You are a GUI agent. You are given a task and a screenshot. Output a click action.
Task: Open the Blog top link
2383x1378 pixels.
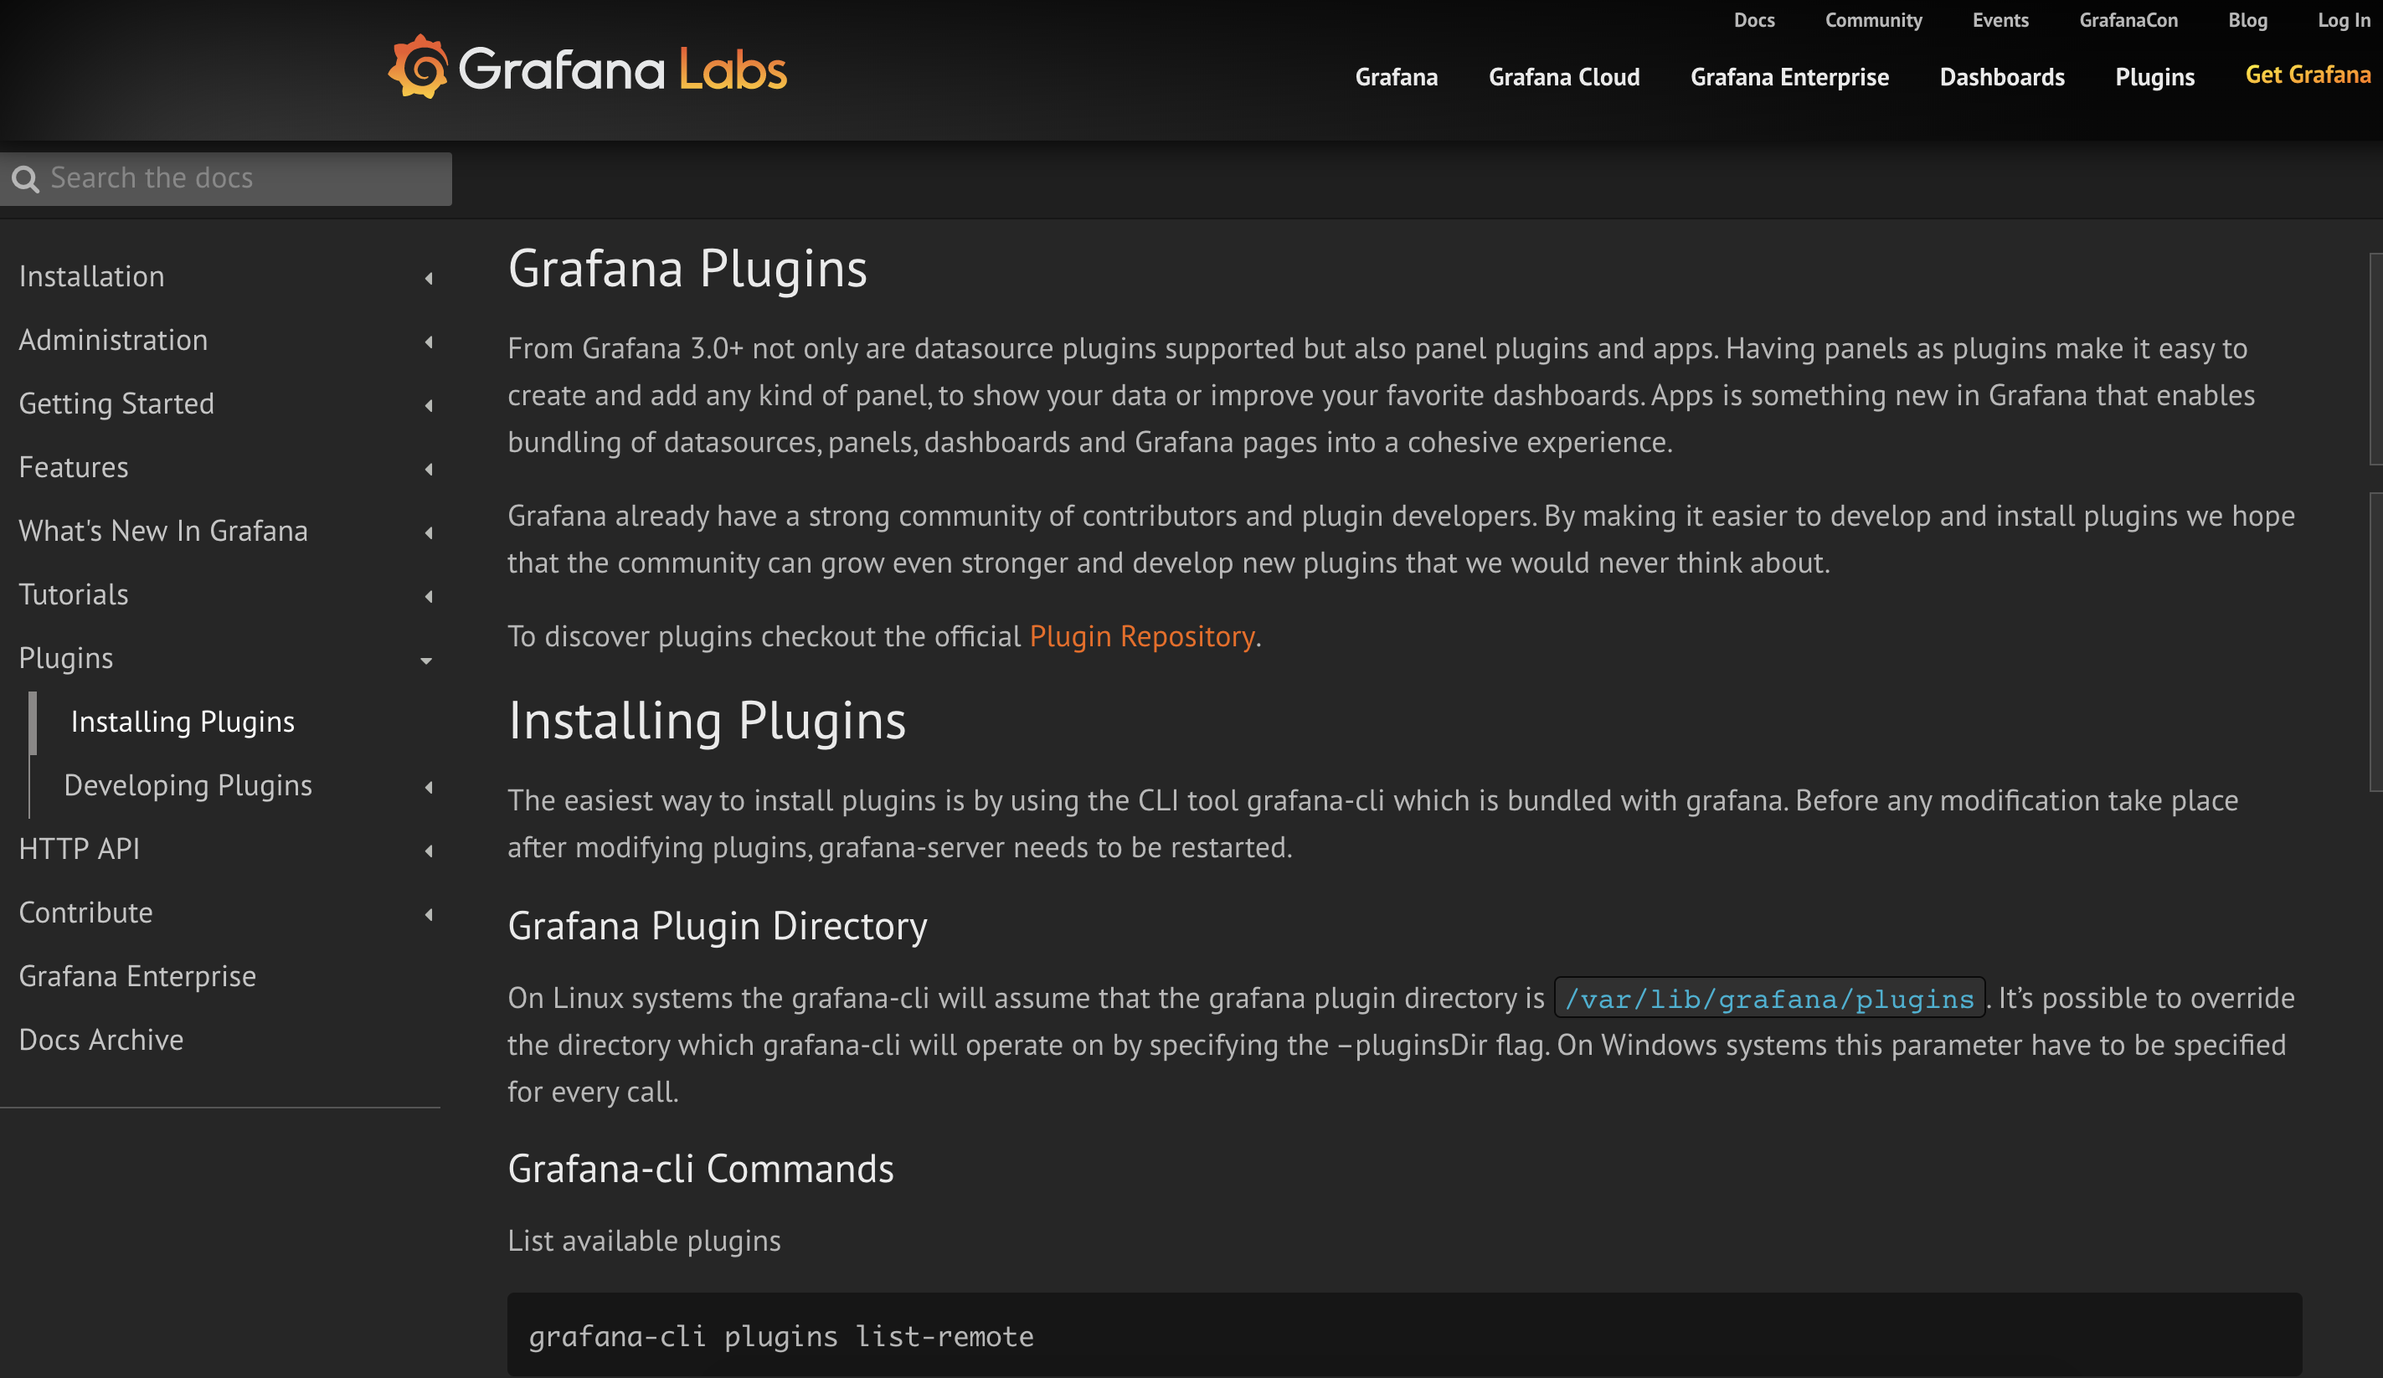(x=2248, y=20)
